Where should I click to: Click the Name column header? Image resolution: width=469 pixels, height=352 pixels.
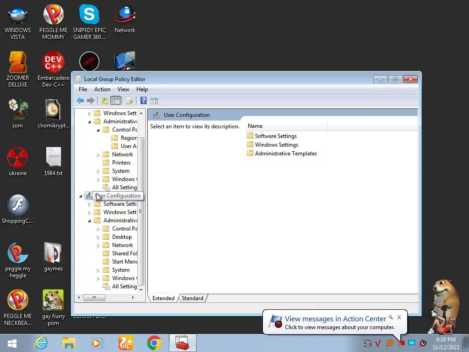287,126
